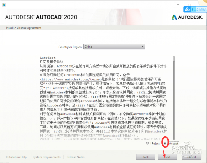
Task: Click the AutoCAD app icon in title bar
Action: click(4, 5)
